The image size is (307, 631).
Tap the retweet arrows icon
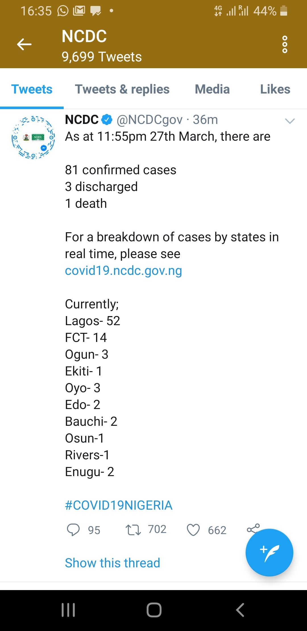pos(133,530)
